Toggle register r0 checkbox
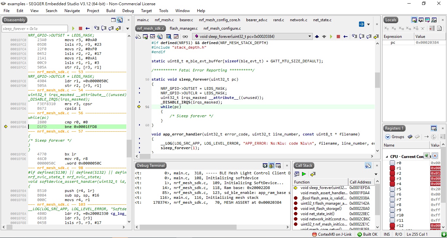Screen dimensions: 447x238 [x=392, y=163]
